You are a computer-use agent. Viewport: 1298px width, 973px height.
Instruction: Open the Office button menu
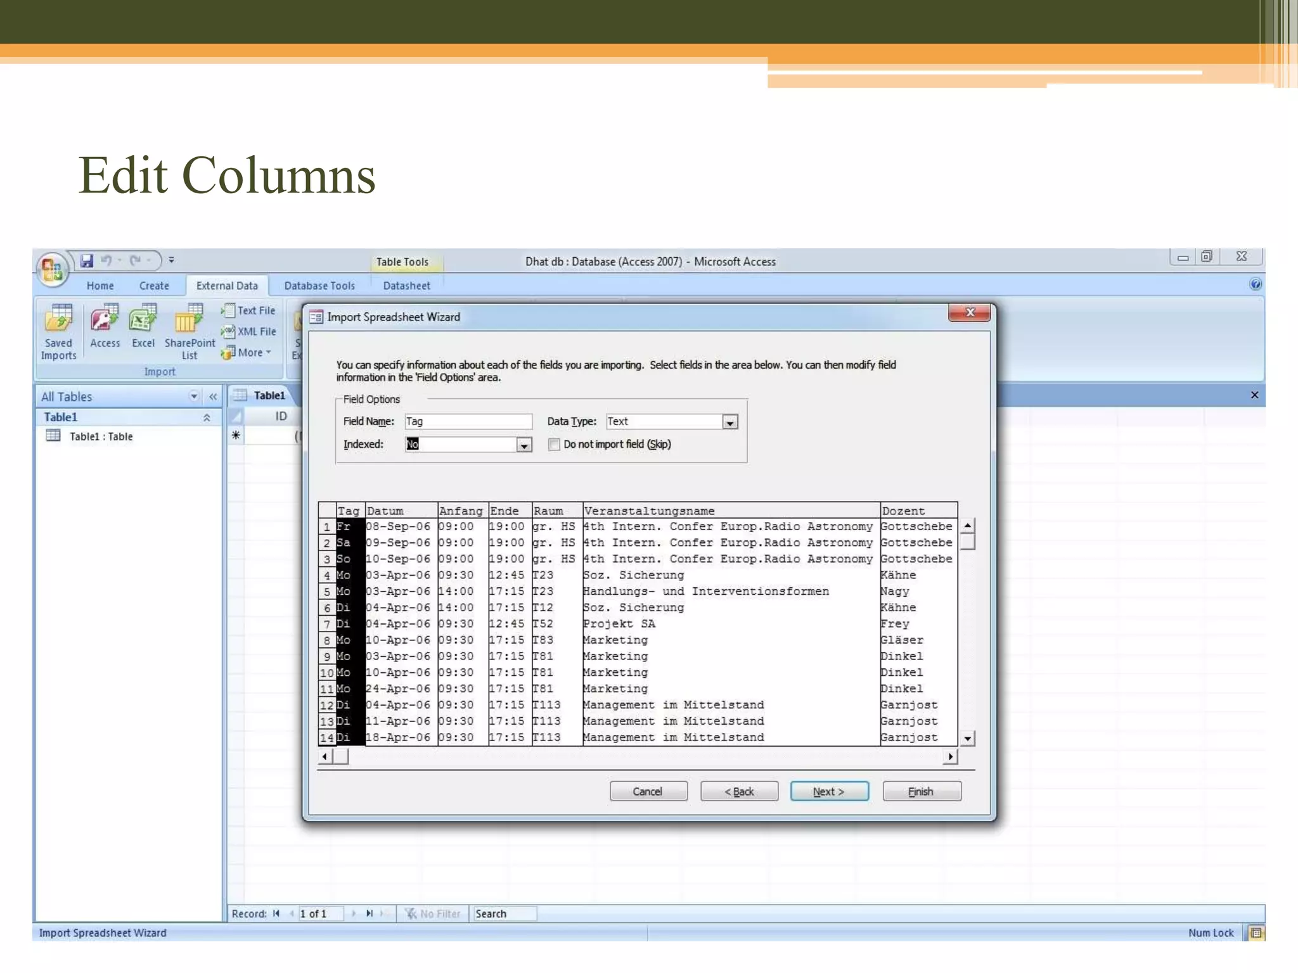pyautogui.click(x=52, y=269)
